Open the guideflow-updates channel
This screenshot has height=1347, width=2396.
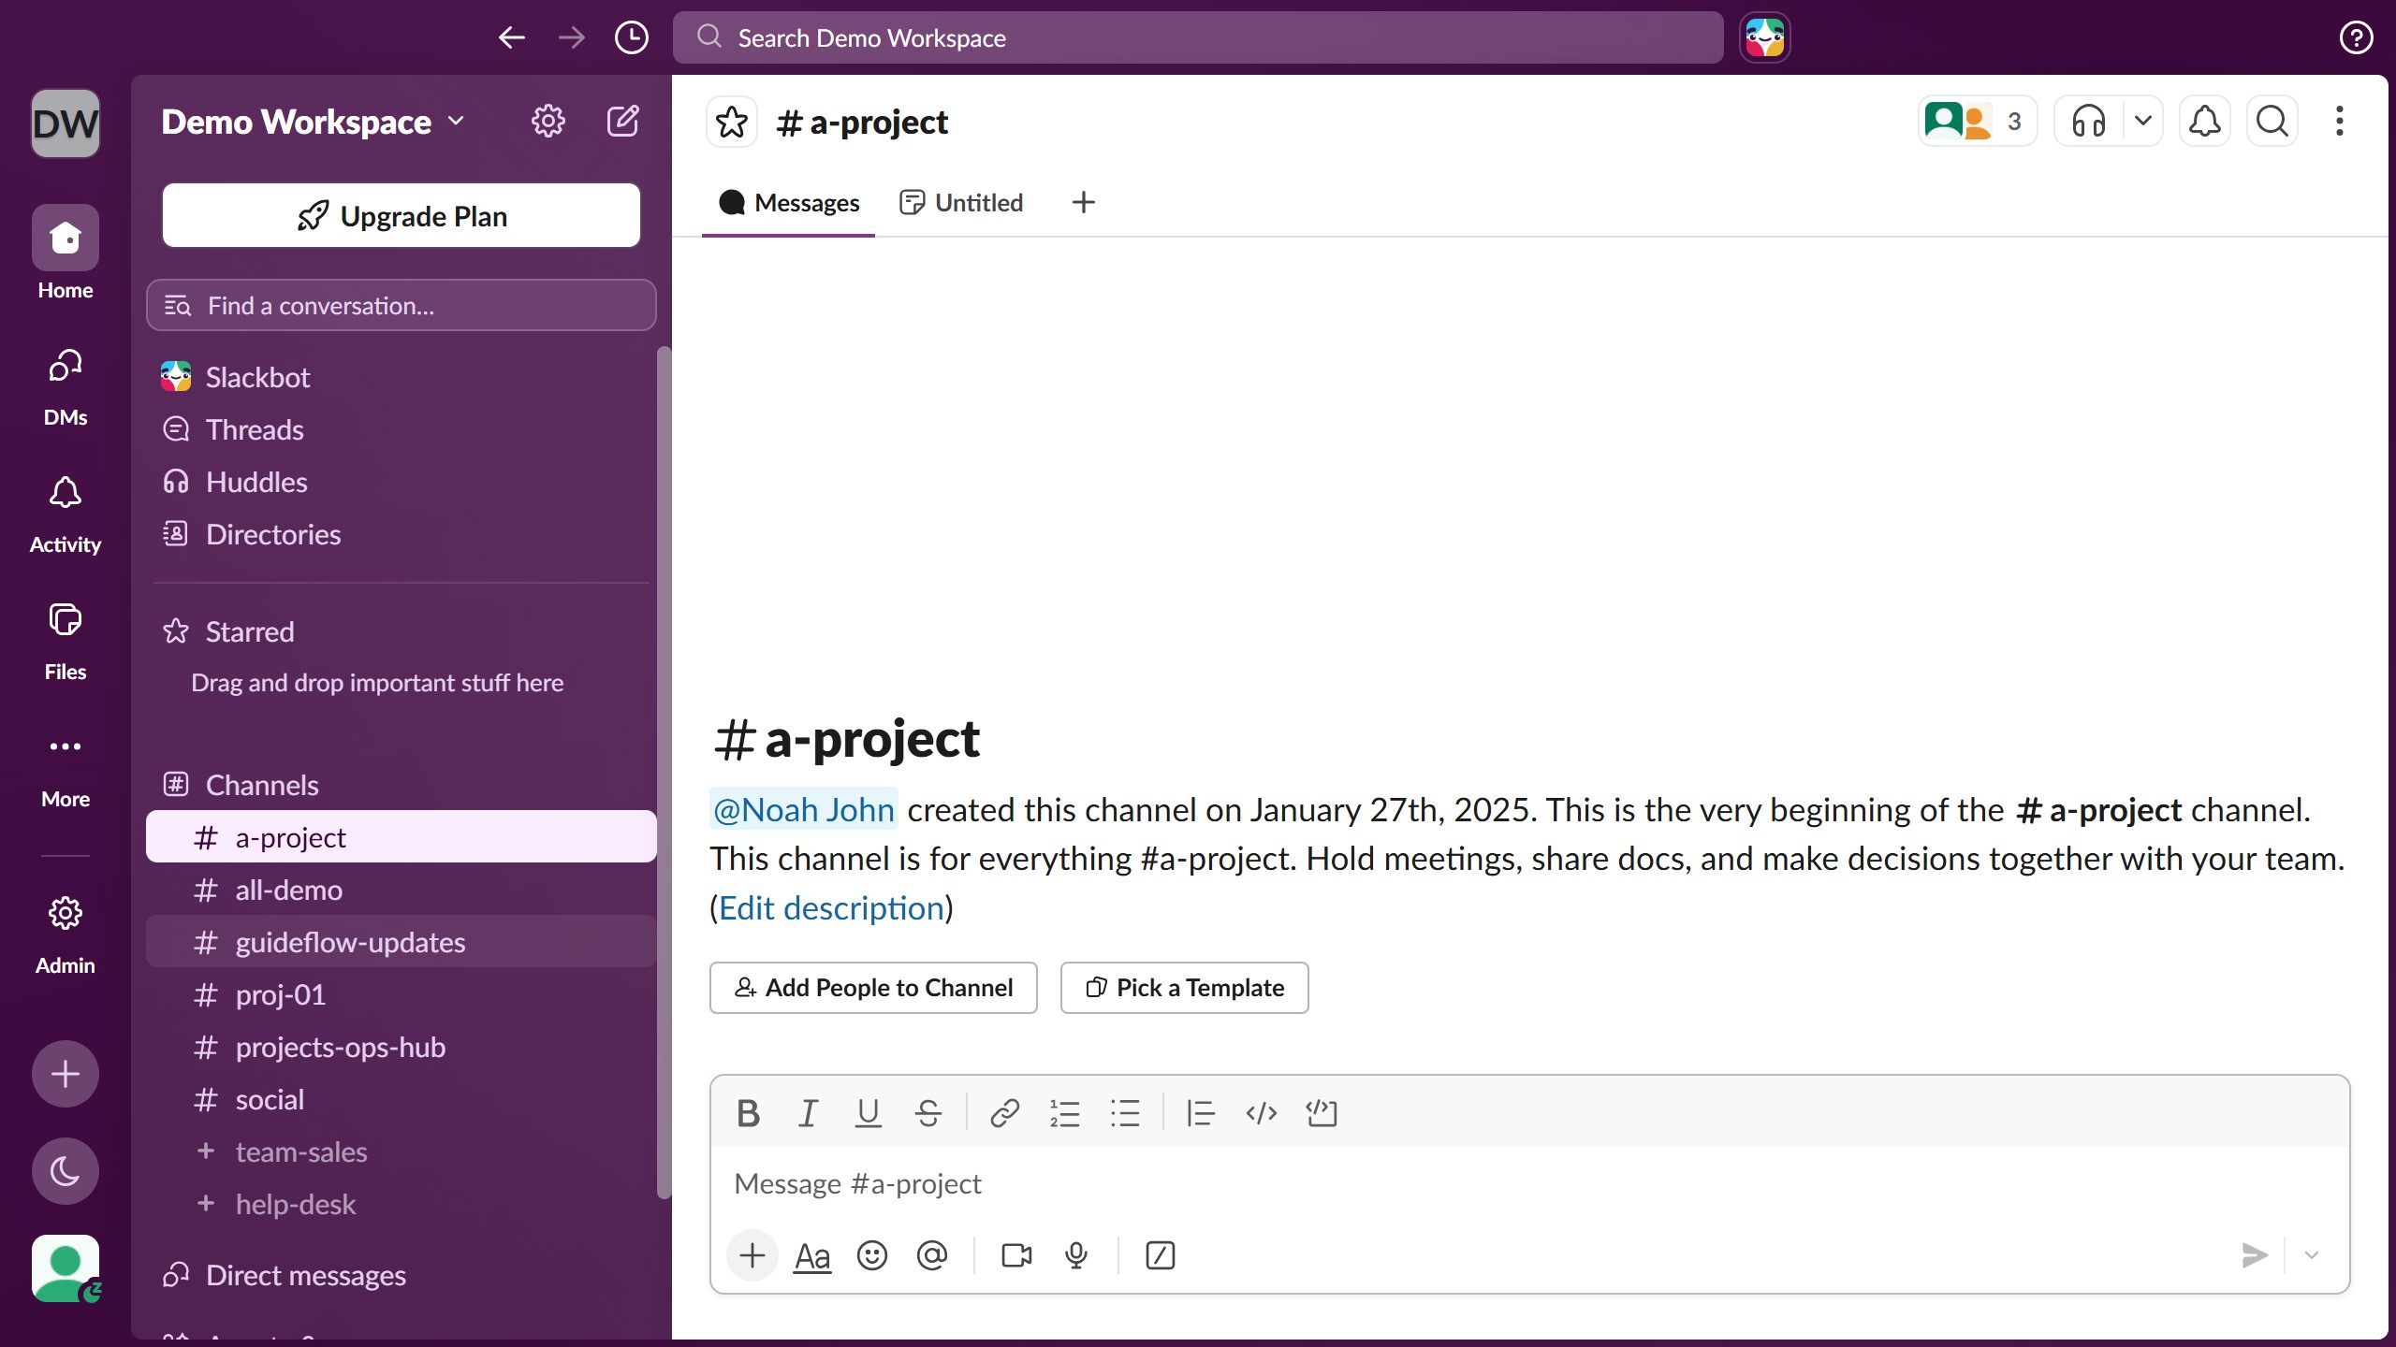point(402,942)
